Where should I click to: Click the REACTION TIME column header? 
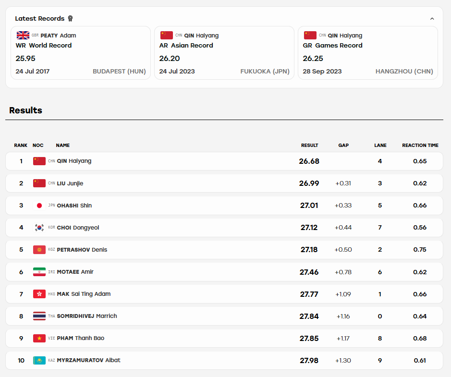[x=420, y=146]
